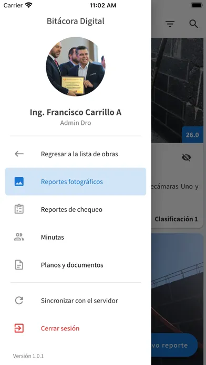The height and width of the screenshot is (365, 206).
Task: Go to Minutas section
Action: [x=76, y=237]
